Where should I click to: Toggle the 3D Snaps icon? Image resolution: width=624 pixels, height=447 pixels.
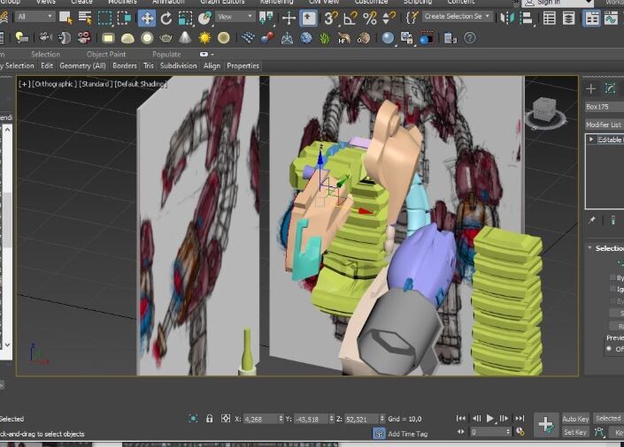330,19
